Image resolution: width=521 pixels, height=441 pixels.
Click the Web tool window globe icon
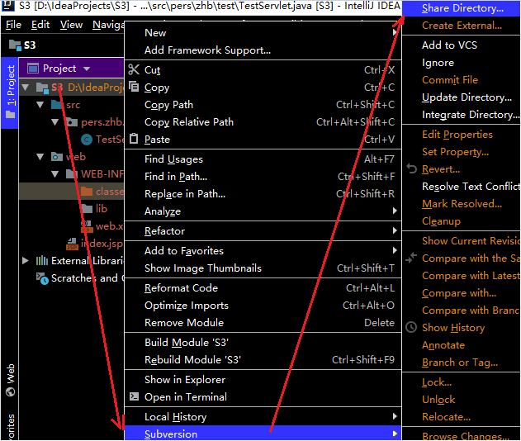point(10,391)
